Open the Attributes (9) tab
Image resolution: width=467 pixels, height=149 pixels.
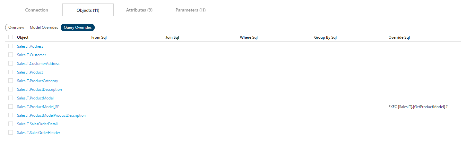coord(139,10)
